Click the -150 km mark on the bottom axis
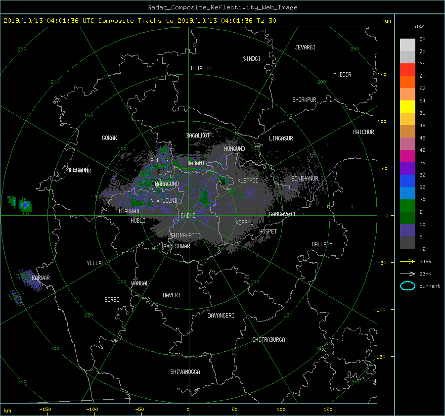 [45, 410]
